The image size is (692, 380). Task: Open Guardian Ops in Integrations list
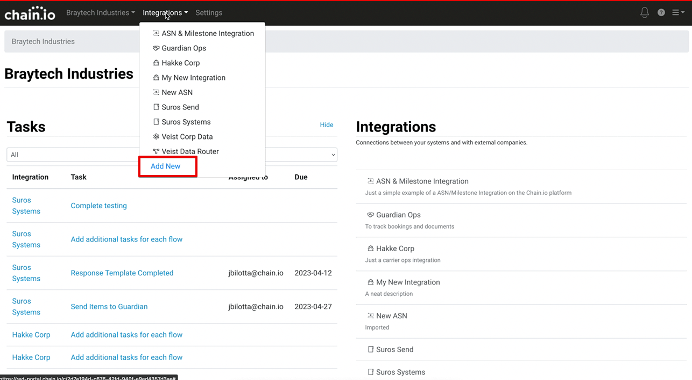coord(398,215)
